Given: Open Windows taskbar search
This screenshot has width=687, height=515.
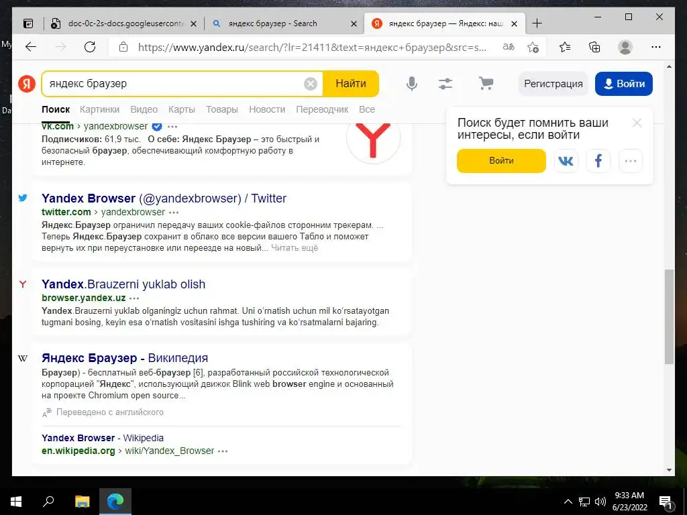Looking at the screenshot, I should pyautogui.click(x=48, y=502).
